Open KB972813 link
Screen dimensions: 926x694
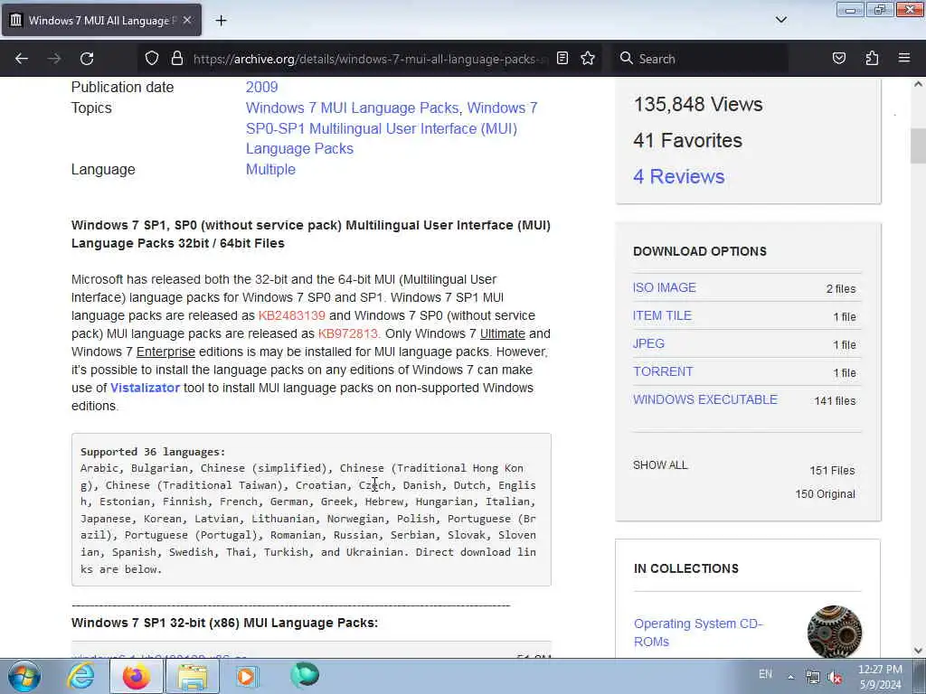[x=348, y=334]
